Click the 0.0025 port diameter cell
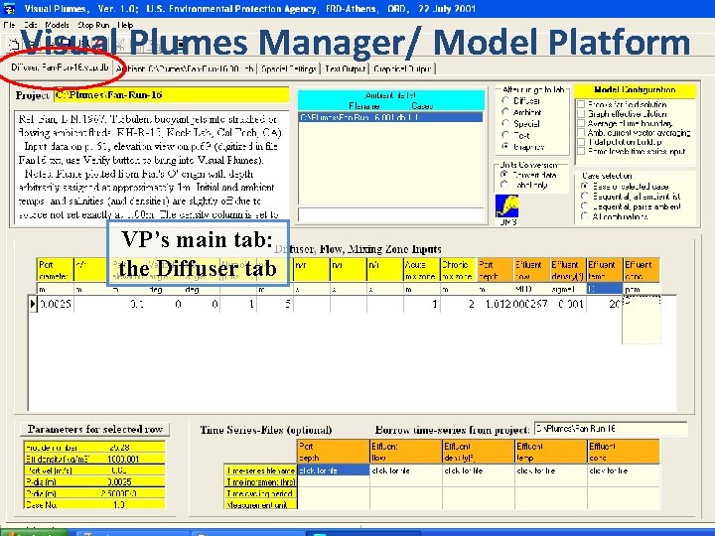715x536 pixels. (x=56, y=304)
